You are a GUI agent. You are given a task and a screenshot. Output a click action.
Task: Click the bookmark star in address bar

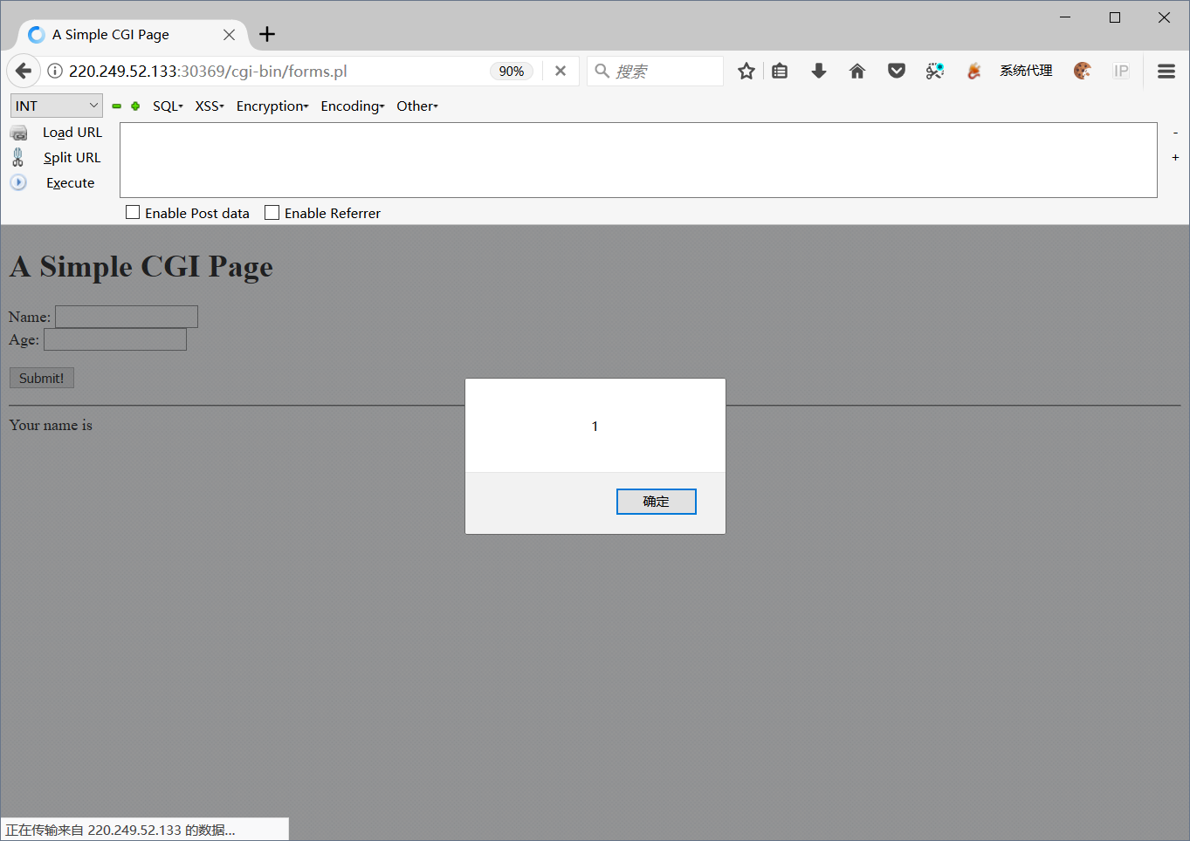pyautogui.click(x=746, y=71)
